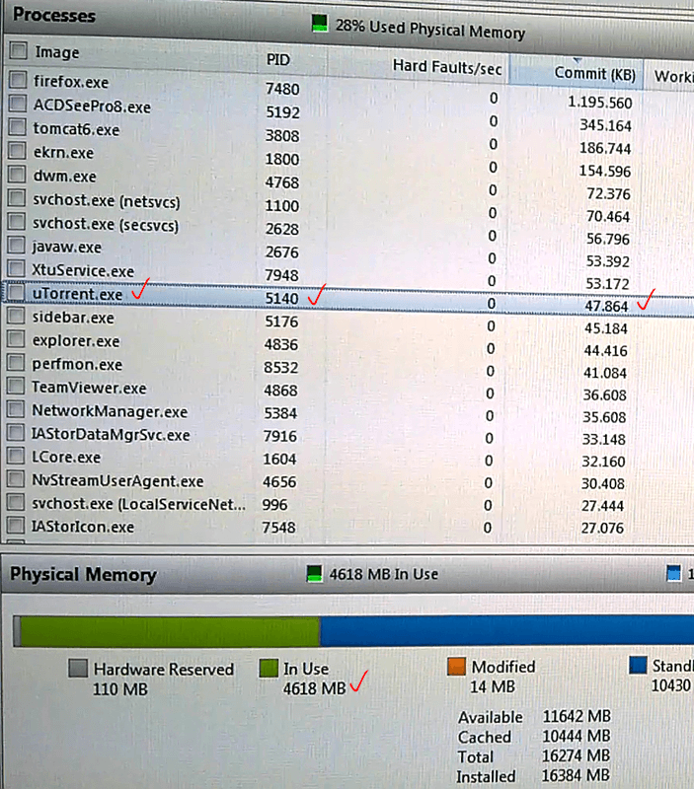The height and width of the screenshot is (789, 694).
Task: Select the XtuService.exe process name
Action: coord(83,270)
